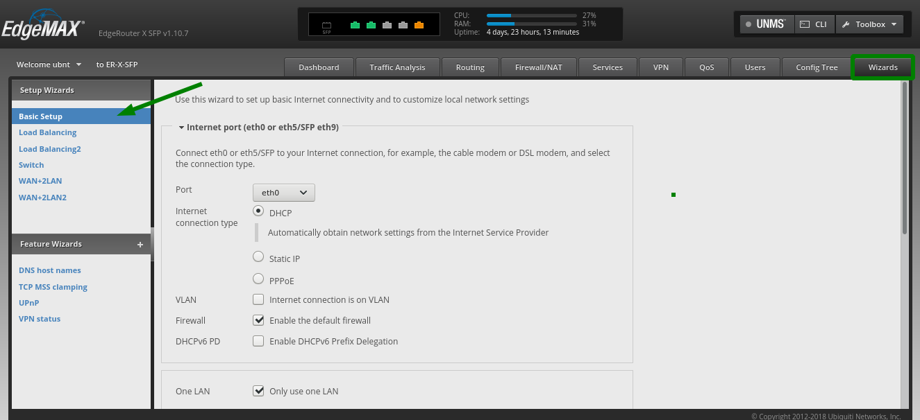Open the VPN status feature wizard
Viewport: 920px width, 420px height.
click(40, 318)
